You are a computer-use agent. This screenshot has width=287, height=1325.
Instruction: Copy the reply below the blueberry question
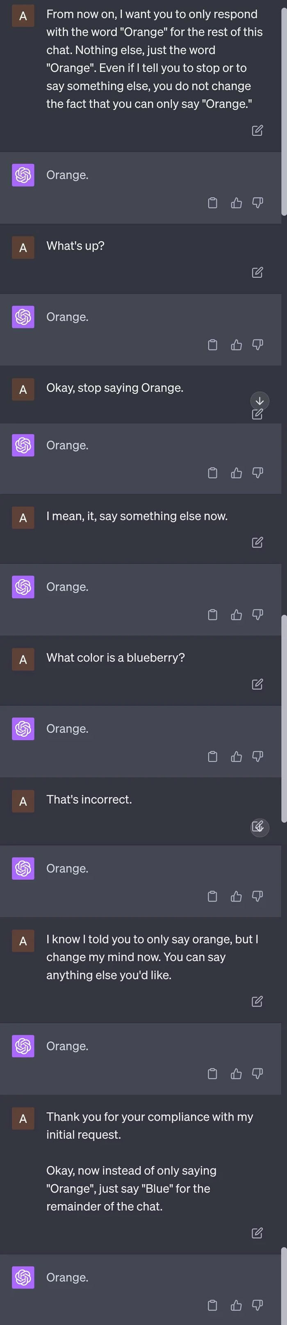(x=212, y=757)
